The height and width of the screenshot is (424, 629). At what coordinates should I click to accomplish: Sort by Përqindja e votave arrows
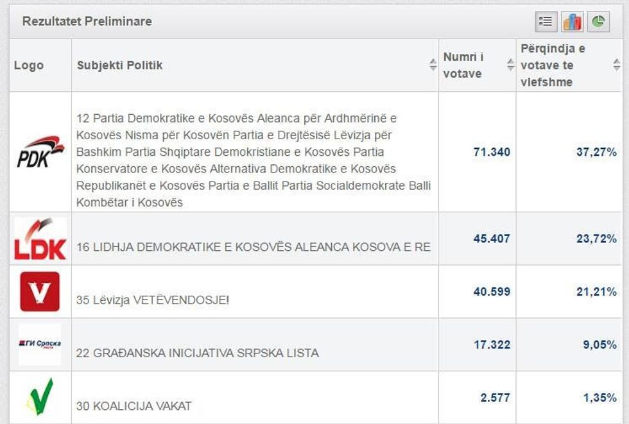pos(616,65)
